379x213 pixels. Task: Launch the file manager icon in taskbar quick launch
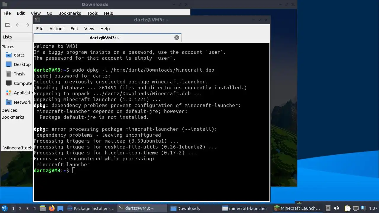(43, 208)
